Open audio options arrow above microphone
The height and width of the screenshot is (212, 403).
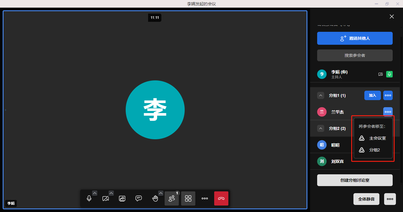point(95,193)
